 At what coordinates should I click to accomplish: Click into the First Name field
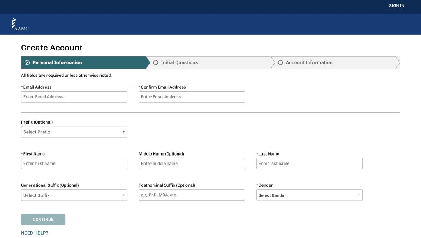tap(74, 164)
